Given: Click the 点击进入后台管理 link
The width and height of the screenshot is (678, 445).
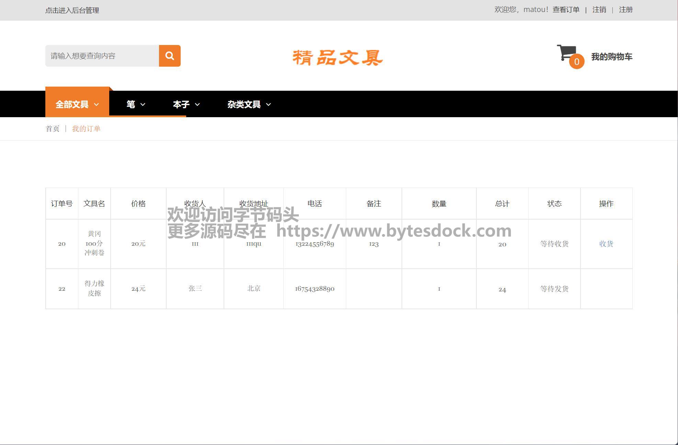Looking at the screenshot, I should click(72, 10).
